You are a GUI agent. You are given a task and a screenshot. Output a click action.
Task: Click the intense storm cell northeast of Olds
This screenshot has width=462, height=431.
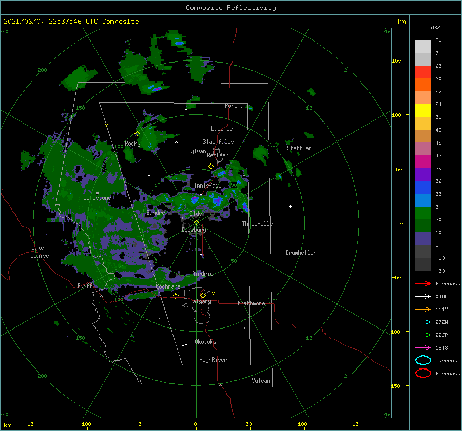click(x=218, y=201)
